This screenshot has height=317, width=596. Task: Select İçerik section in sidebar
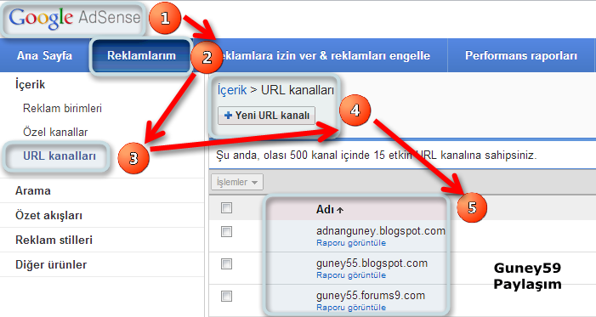tap(30, 84)
